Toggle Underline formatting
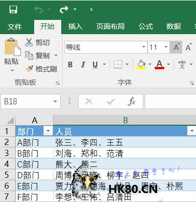Image resolution: width=196 pixels, height=202 pixels. tap(95, 64)
